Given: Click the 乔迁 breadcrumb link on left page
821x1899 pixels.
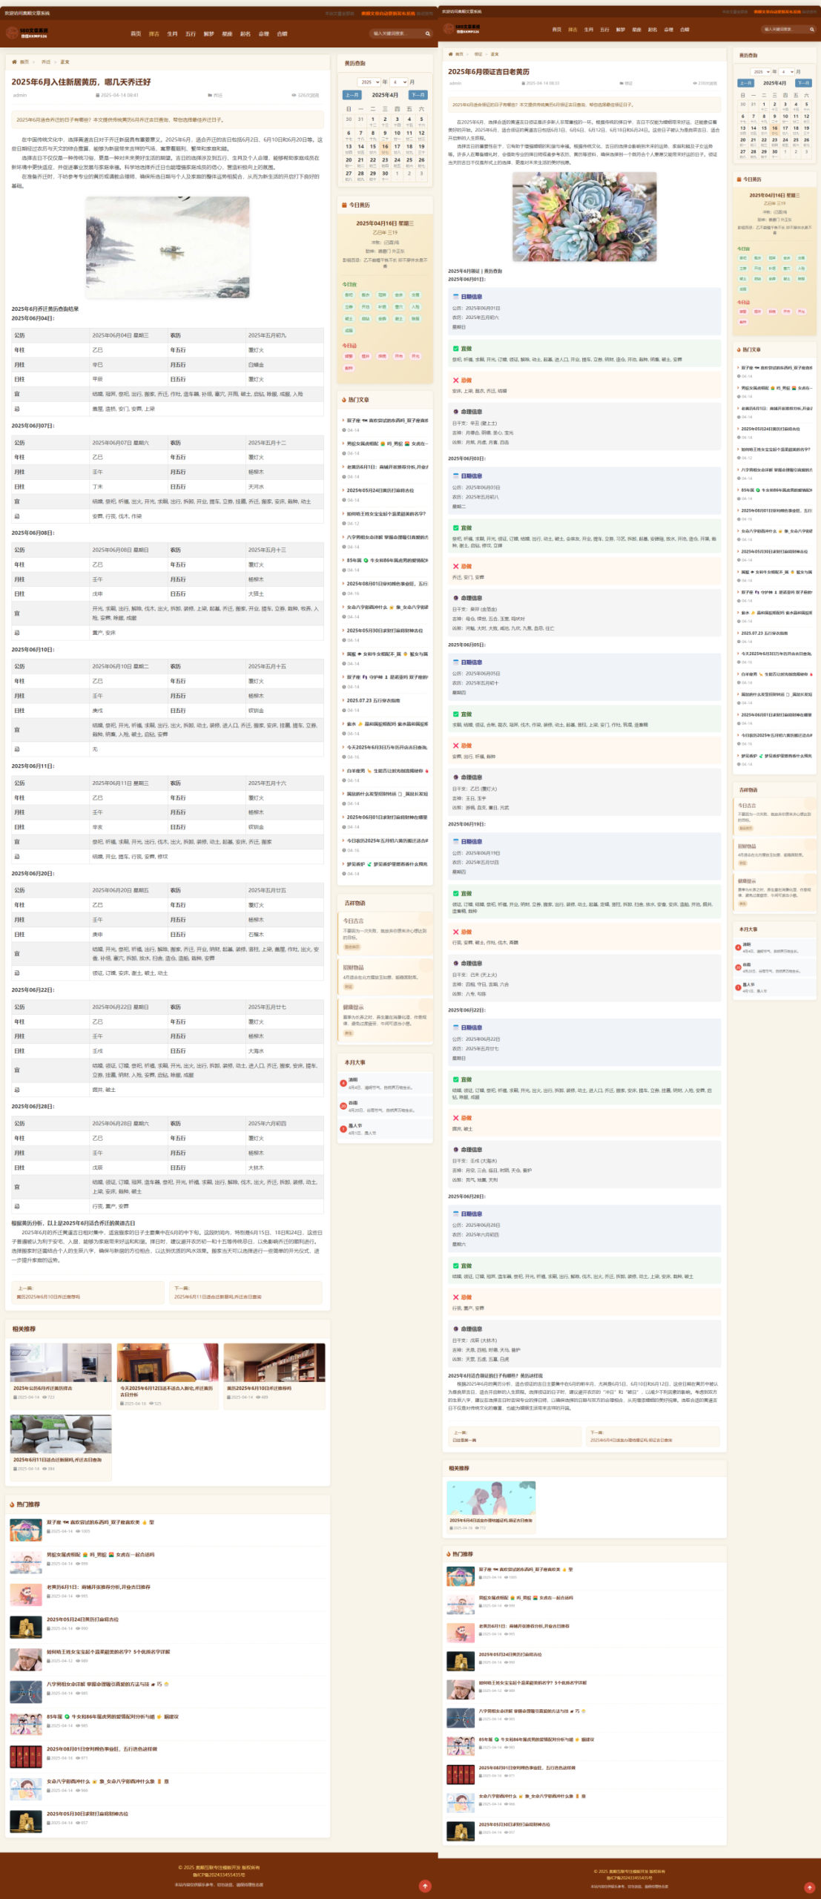Looking at the screenshot, I should pyautogui.click(x=46, y=62).
